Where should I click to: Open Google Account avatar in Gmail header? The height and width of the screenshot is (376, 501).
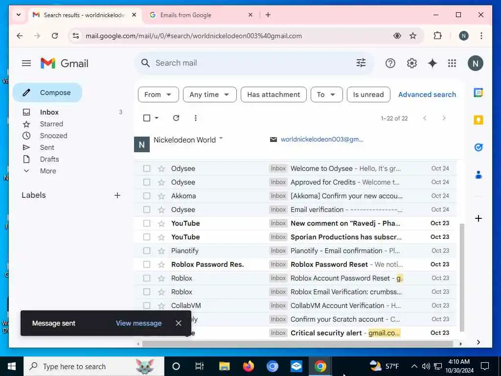[475, 63]
